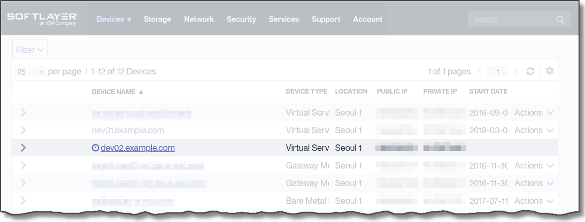Click the page number field
This screenshot has width=585, height=222.
tap(498, 72)
